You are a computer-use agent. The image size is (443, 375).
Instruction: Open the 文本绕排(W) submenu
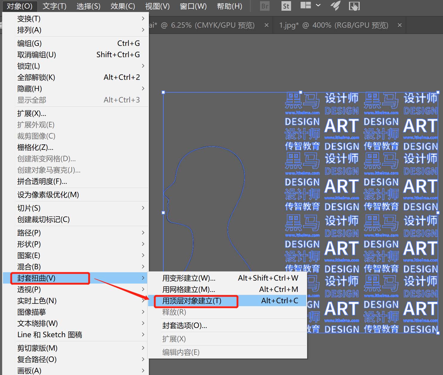point(76,323)
